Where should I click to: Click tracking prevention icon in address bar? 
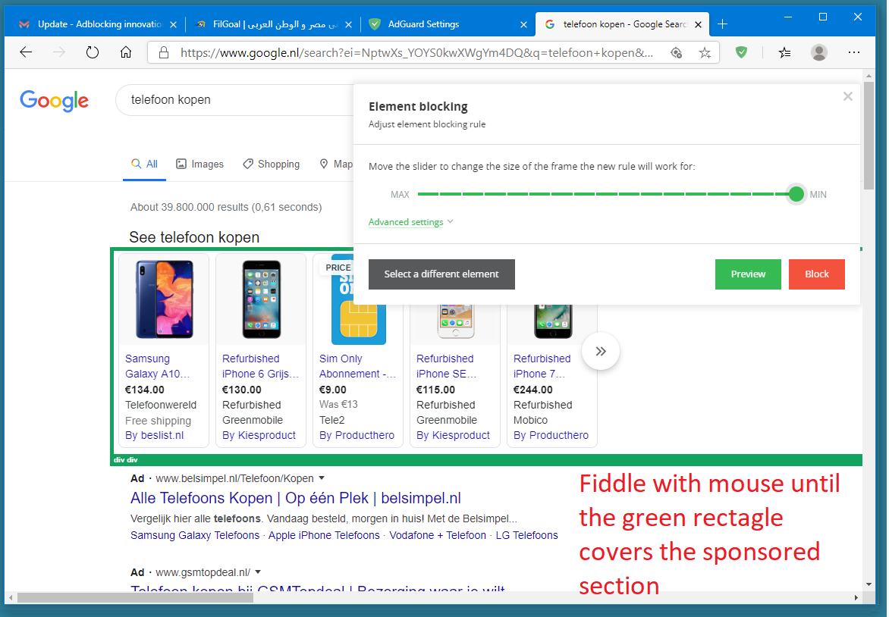676,53
